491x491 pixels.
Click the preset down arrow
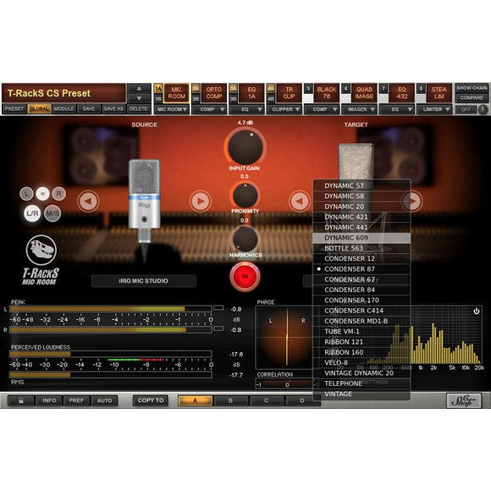point(139,98)
